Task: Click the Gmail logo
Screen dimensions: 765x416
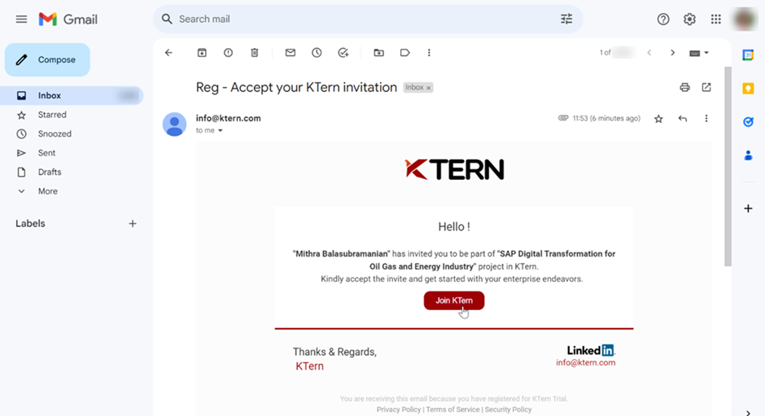Action: coord(68,19)
